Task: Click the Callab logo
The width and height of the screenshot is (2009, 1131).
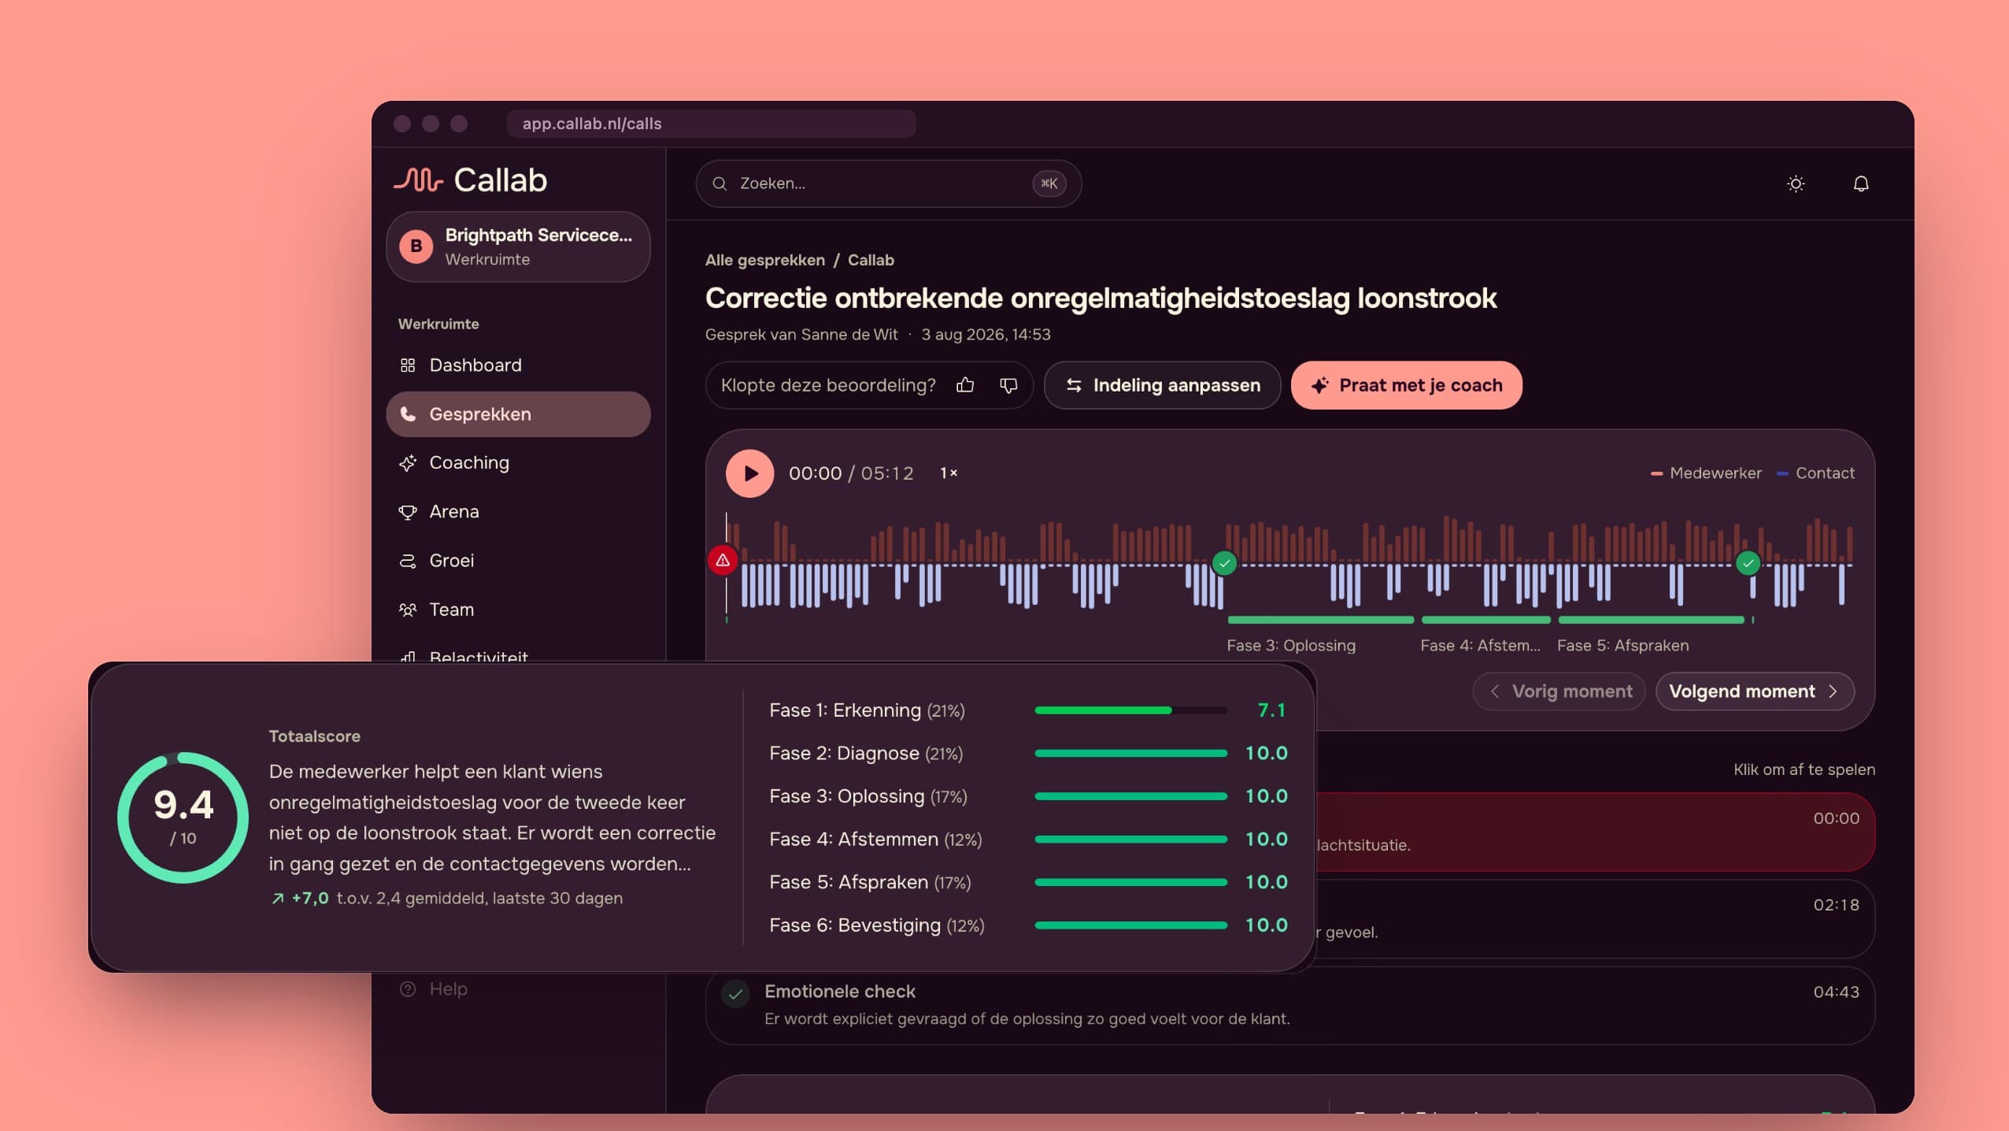Action: 470,180
